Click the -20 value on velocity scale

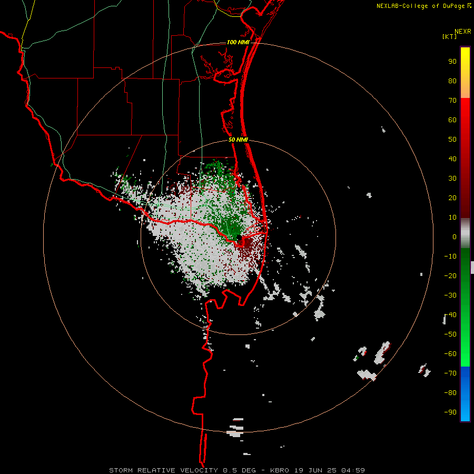[450, 275]
